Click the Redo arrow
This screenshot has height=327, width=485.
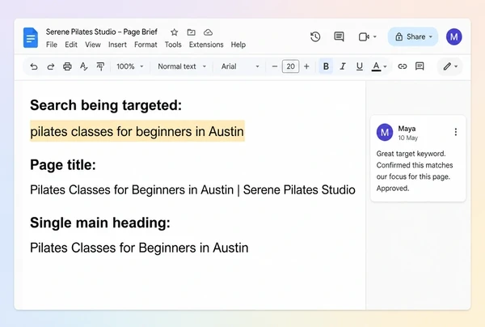pyautogui.click(x=50, y=66)
